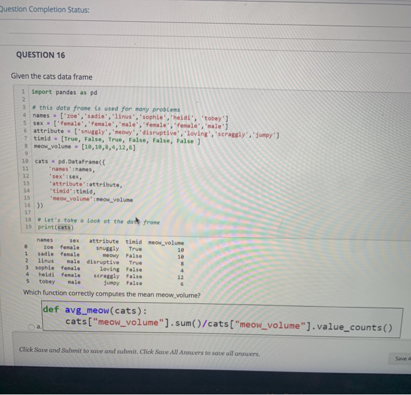Click the 'meow_volume':meow_volume dictionary entry
The height and width of the screenshot is (395, 411).
92,199
